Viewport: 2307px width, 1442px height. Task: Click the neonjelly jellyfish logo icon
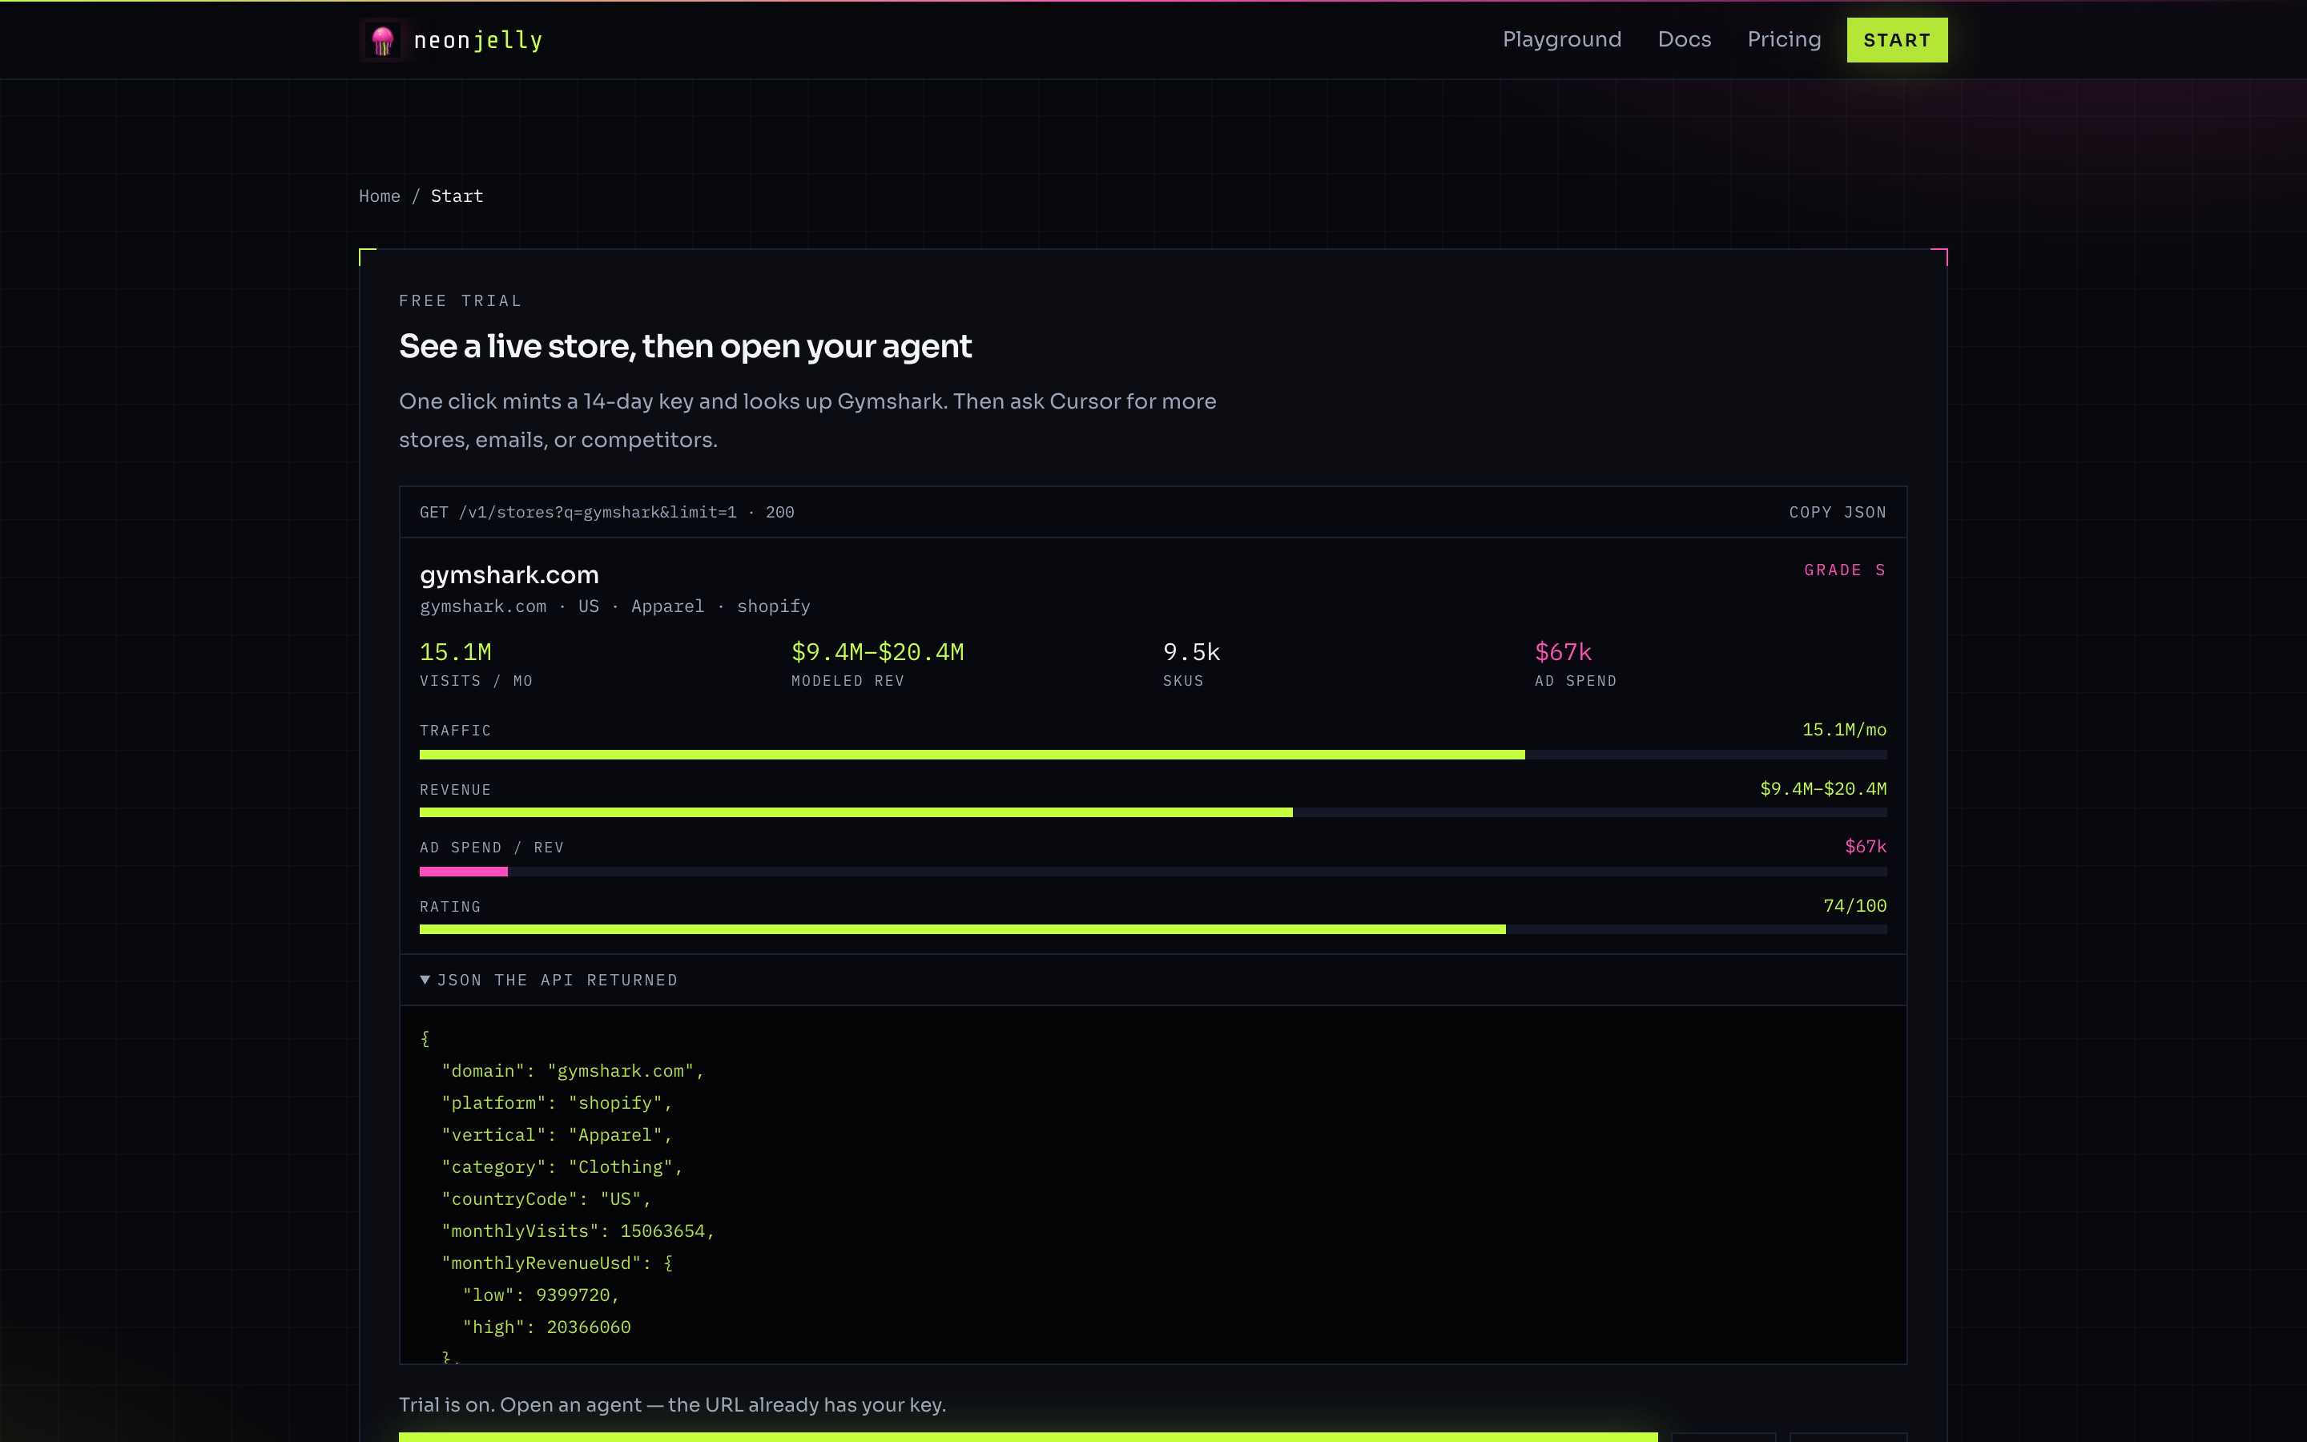[x=383, y=40]
